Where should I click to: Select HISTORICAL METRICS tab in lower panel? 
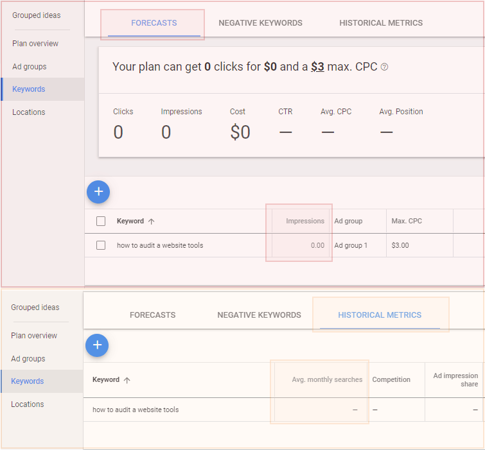point(380,315)
